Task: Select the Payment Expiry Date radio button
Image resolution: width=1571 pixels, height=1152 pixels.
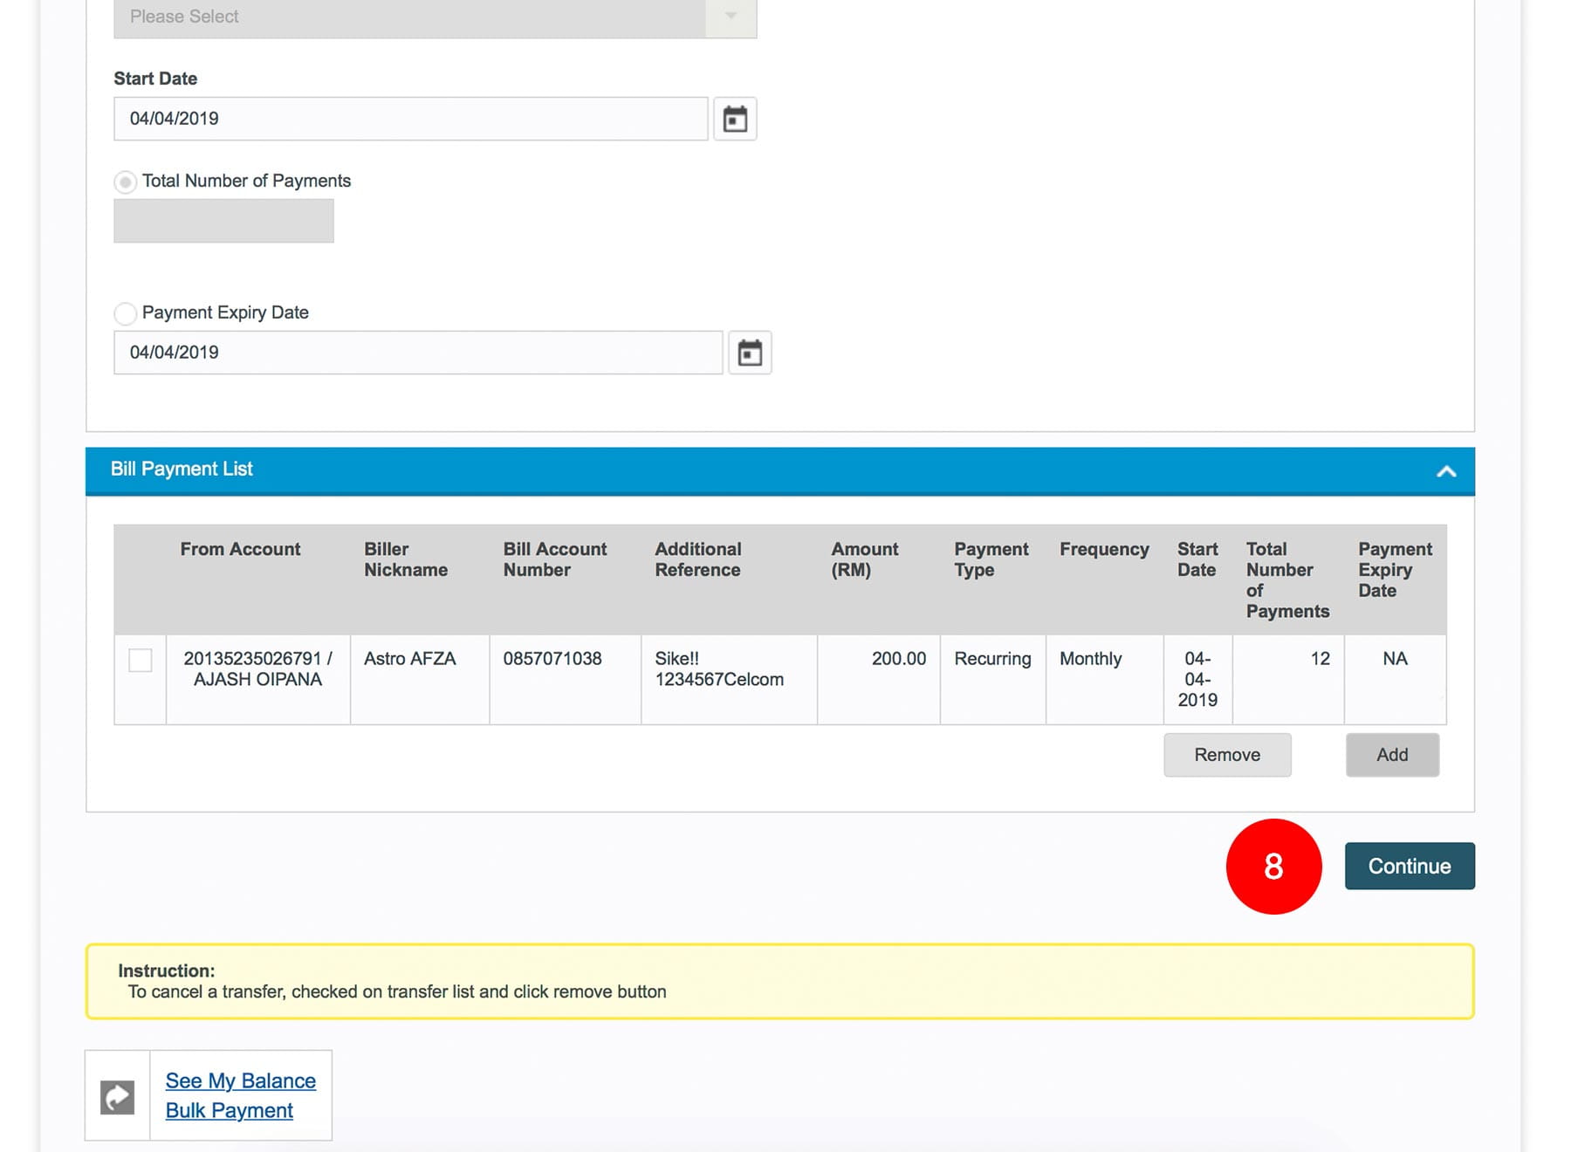Action: pos(126,313)
